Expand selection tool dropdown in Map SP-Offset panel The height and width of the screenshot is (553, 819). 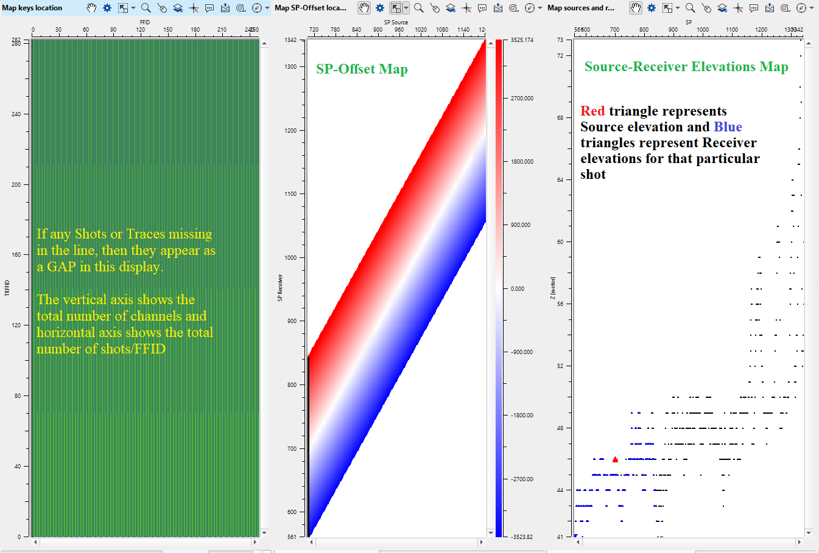pos(406,8)
